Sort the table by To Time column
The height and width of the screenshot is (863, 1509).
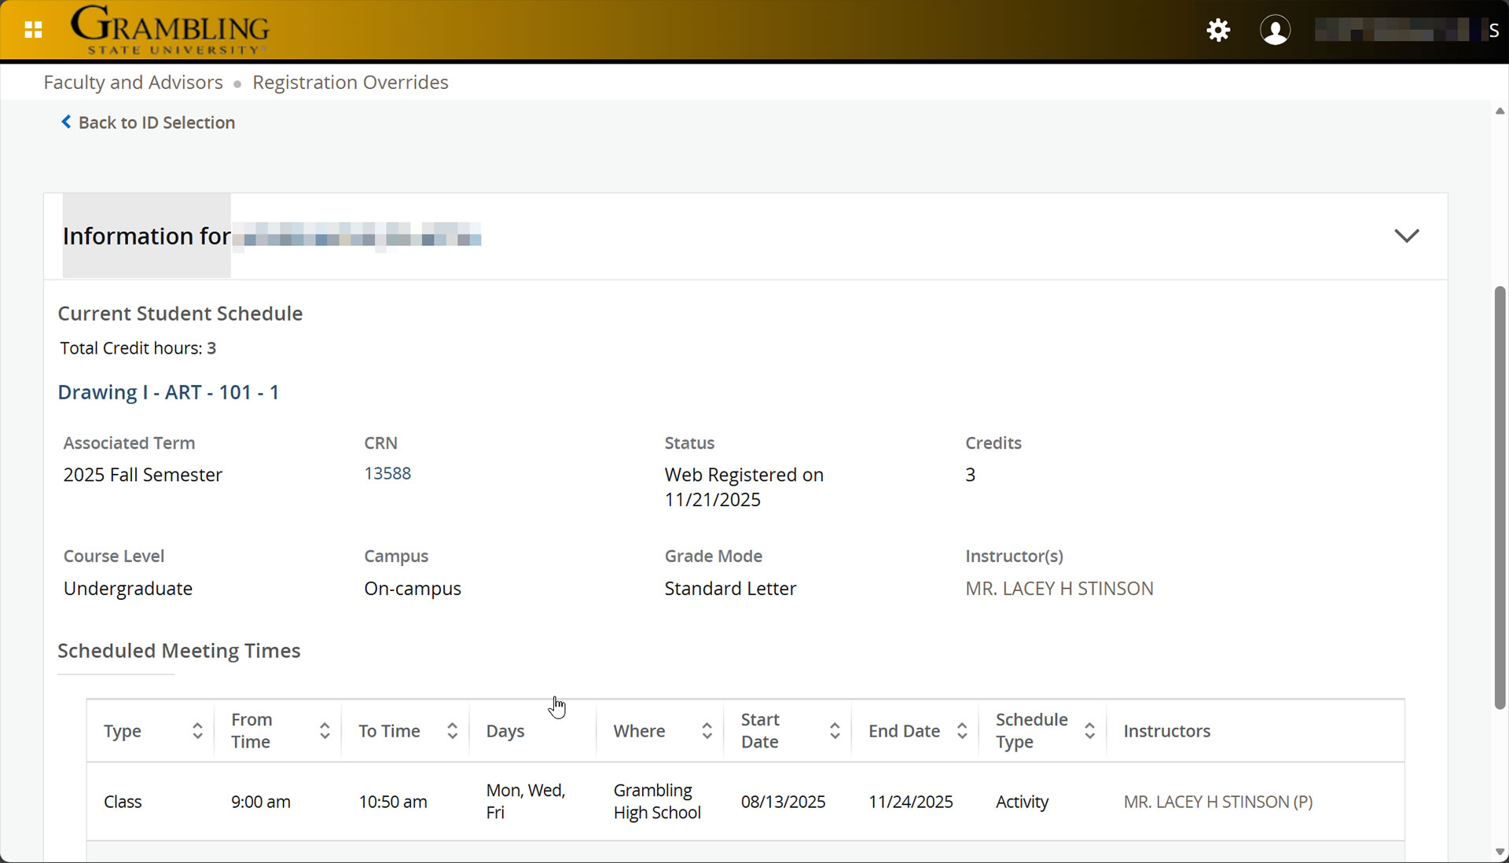click(x=452, y=730)
